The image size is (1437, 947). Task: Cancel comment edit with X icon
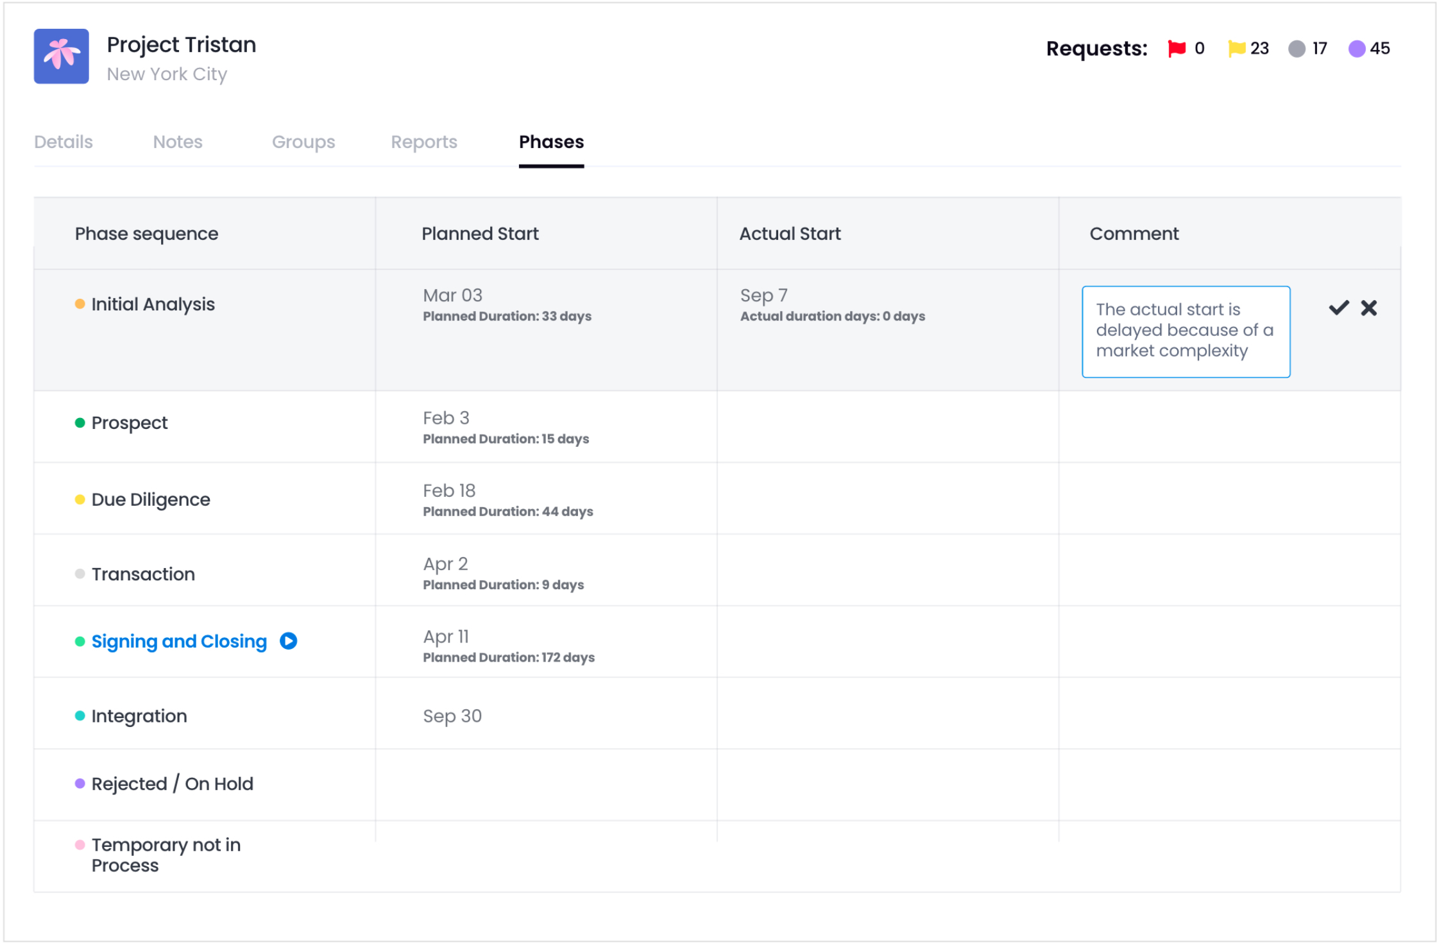tap(1368, 308)
